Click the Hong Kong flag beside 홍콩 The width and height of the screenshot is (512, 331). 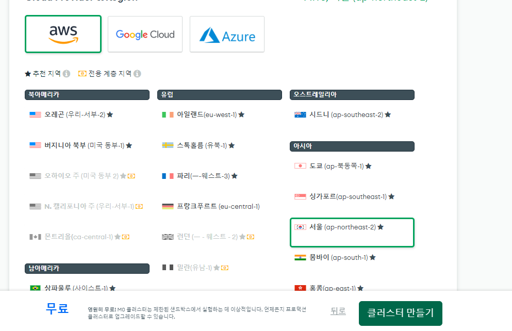coord(301,288)
